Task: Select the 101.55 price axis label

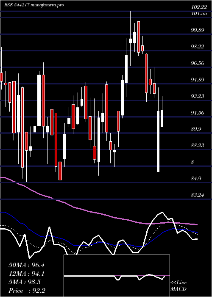Action: [x=199, y=14]
